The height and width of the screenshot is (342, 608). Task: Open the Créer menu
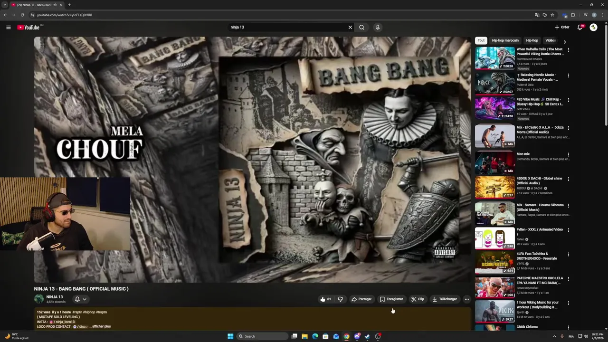[561, 27]
